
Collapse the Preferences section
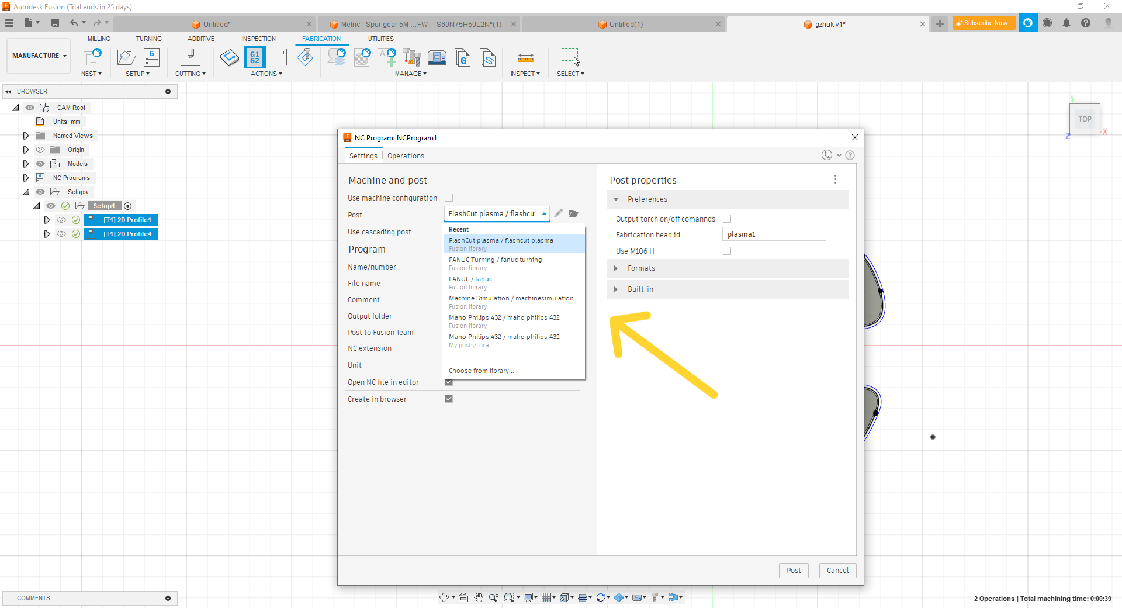[616, 199]
